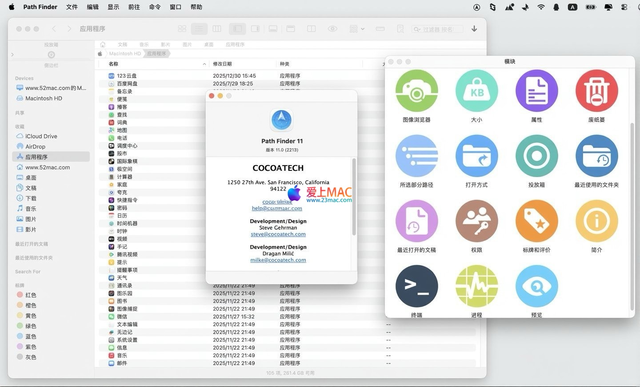640x387 pixels.
Task: Open the 图像浏览器 module icon
Action: click(x=416, y=91)
